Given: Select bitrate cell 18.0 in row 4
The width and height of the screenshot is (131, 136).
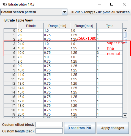Looking at the screenshot, I should pyautogui.click(x=31, y=48).
